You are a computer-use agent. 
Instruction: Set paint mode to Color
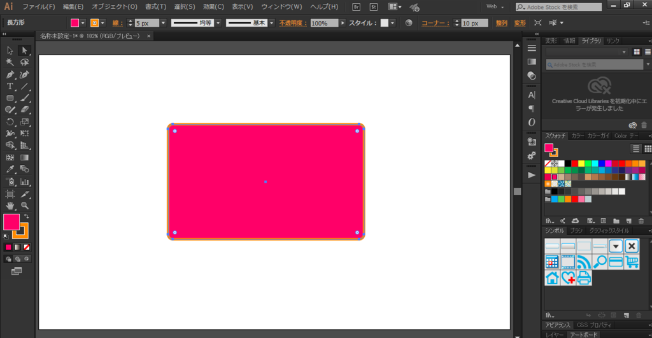tap(8, 248)
